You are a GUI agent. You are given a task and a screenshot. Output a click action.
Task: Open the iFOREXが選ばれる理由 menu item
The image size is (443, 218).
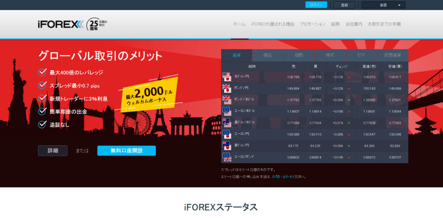[273, 24]
